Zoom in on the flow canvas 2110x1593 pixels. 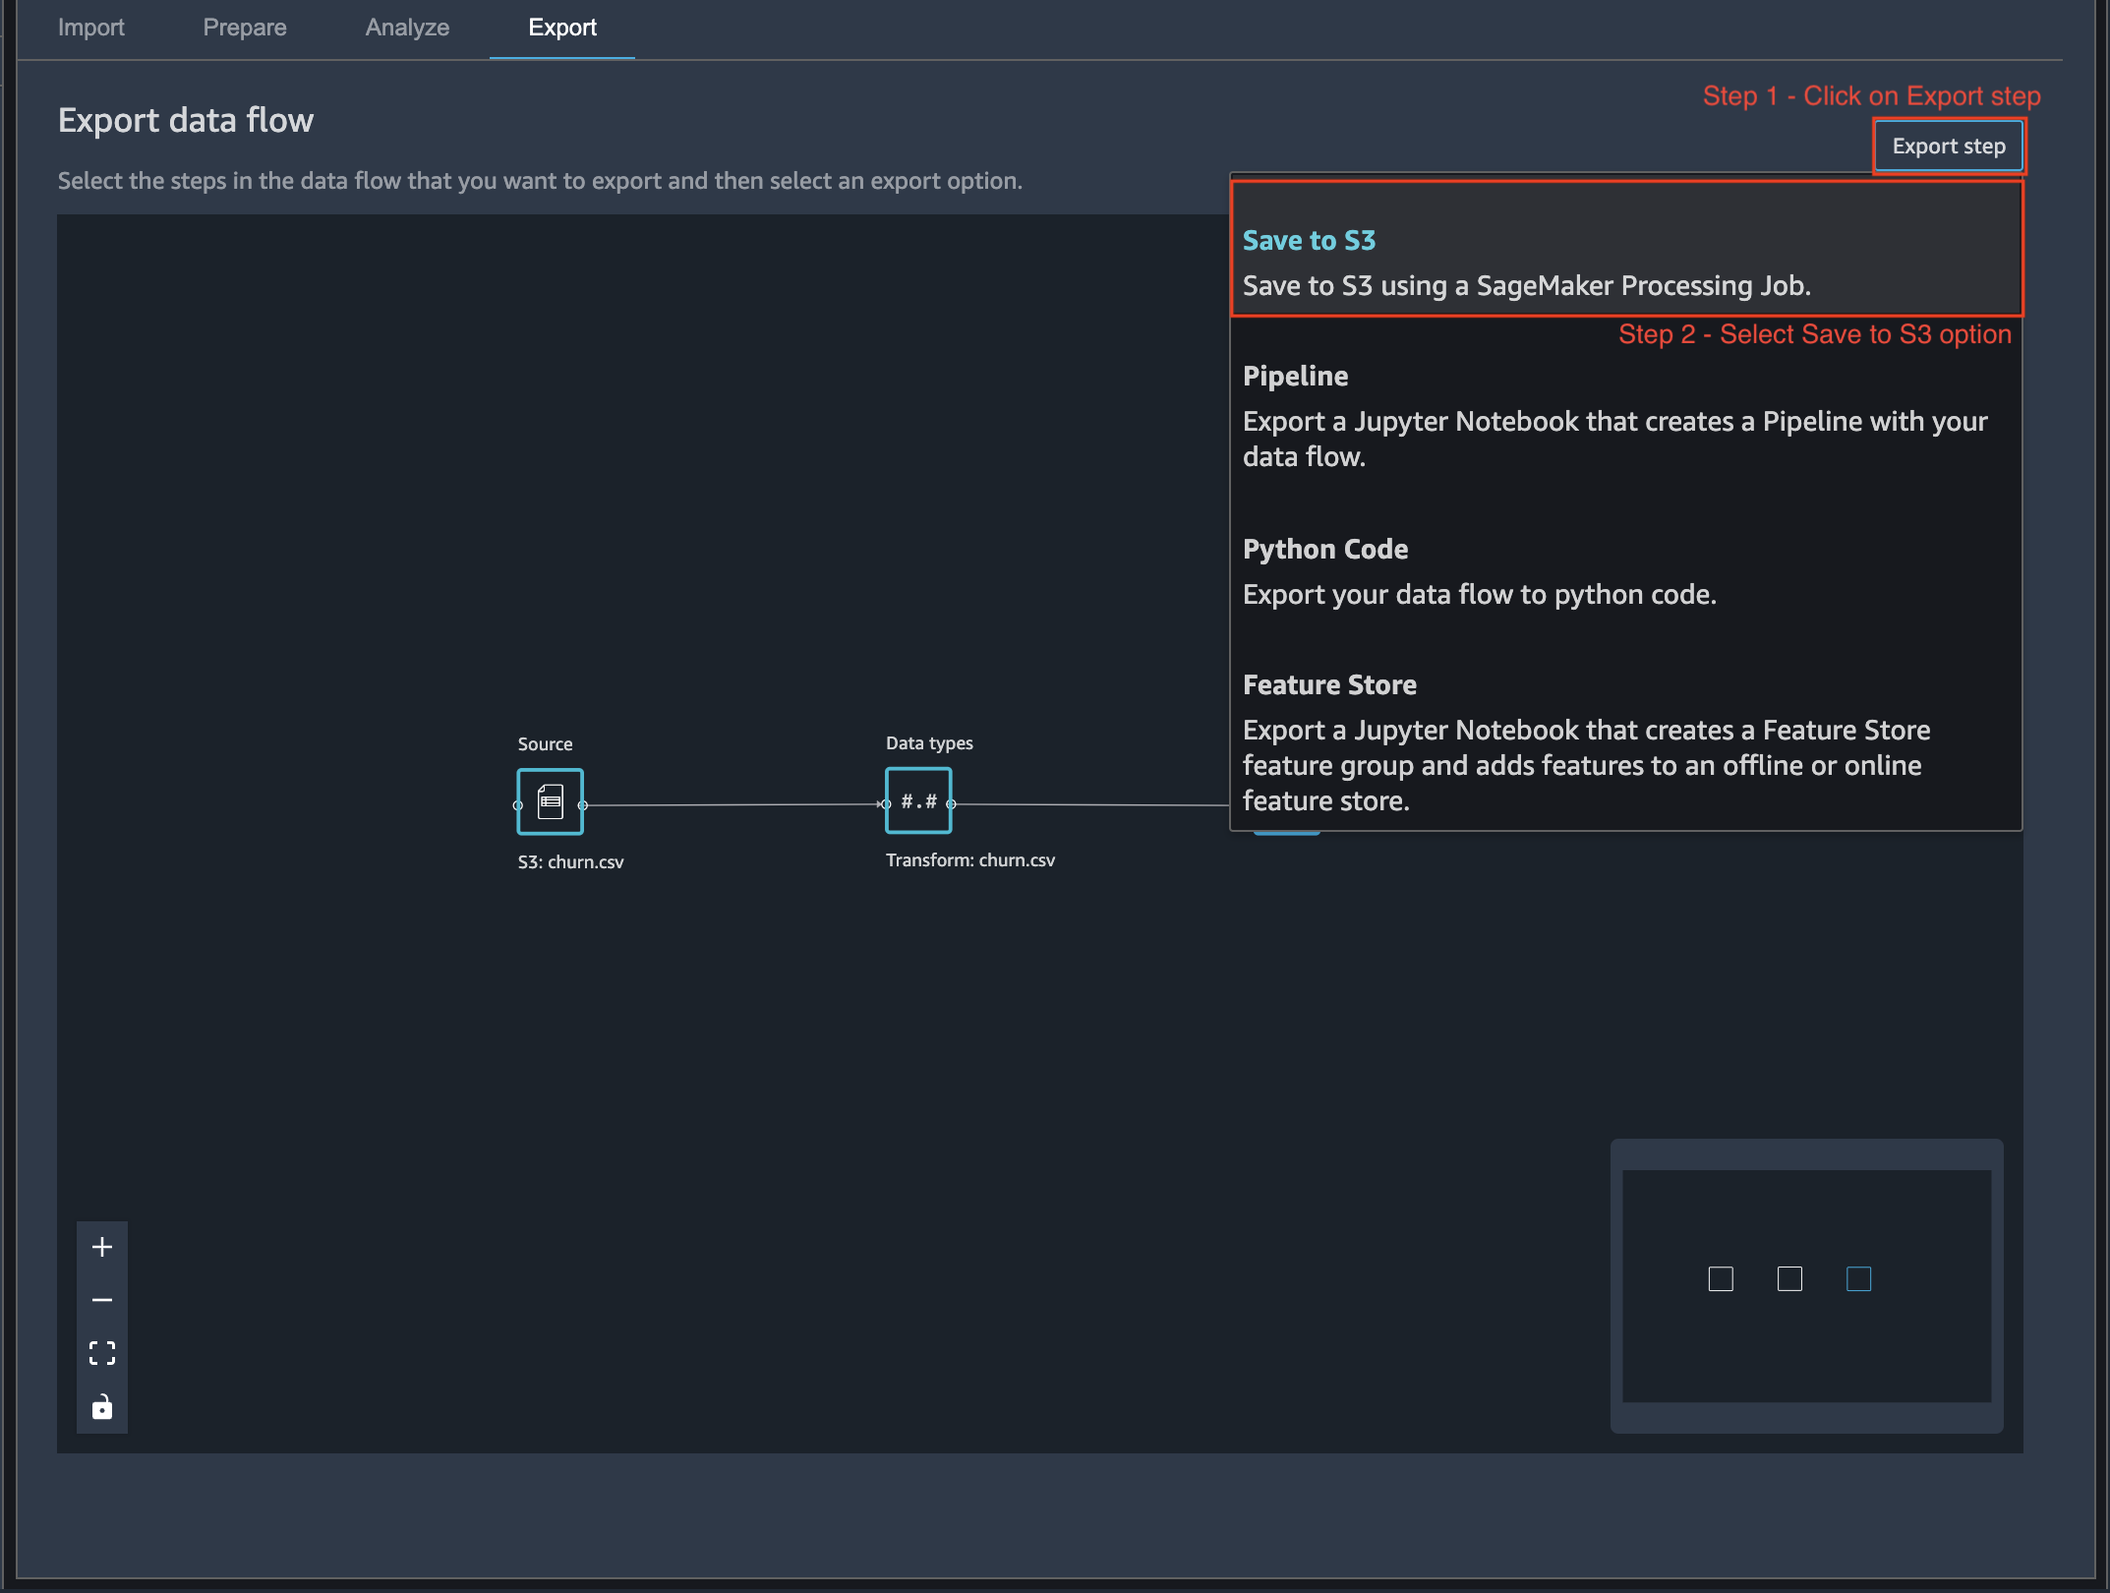[x=102, y=1247]
